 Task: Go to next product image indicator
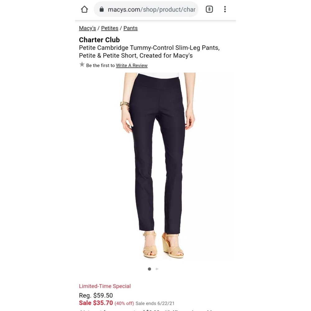tap(157, 269)
